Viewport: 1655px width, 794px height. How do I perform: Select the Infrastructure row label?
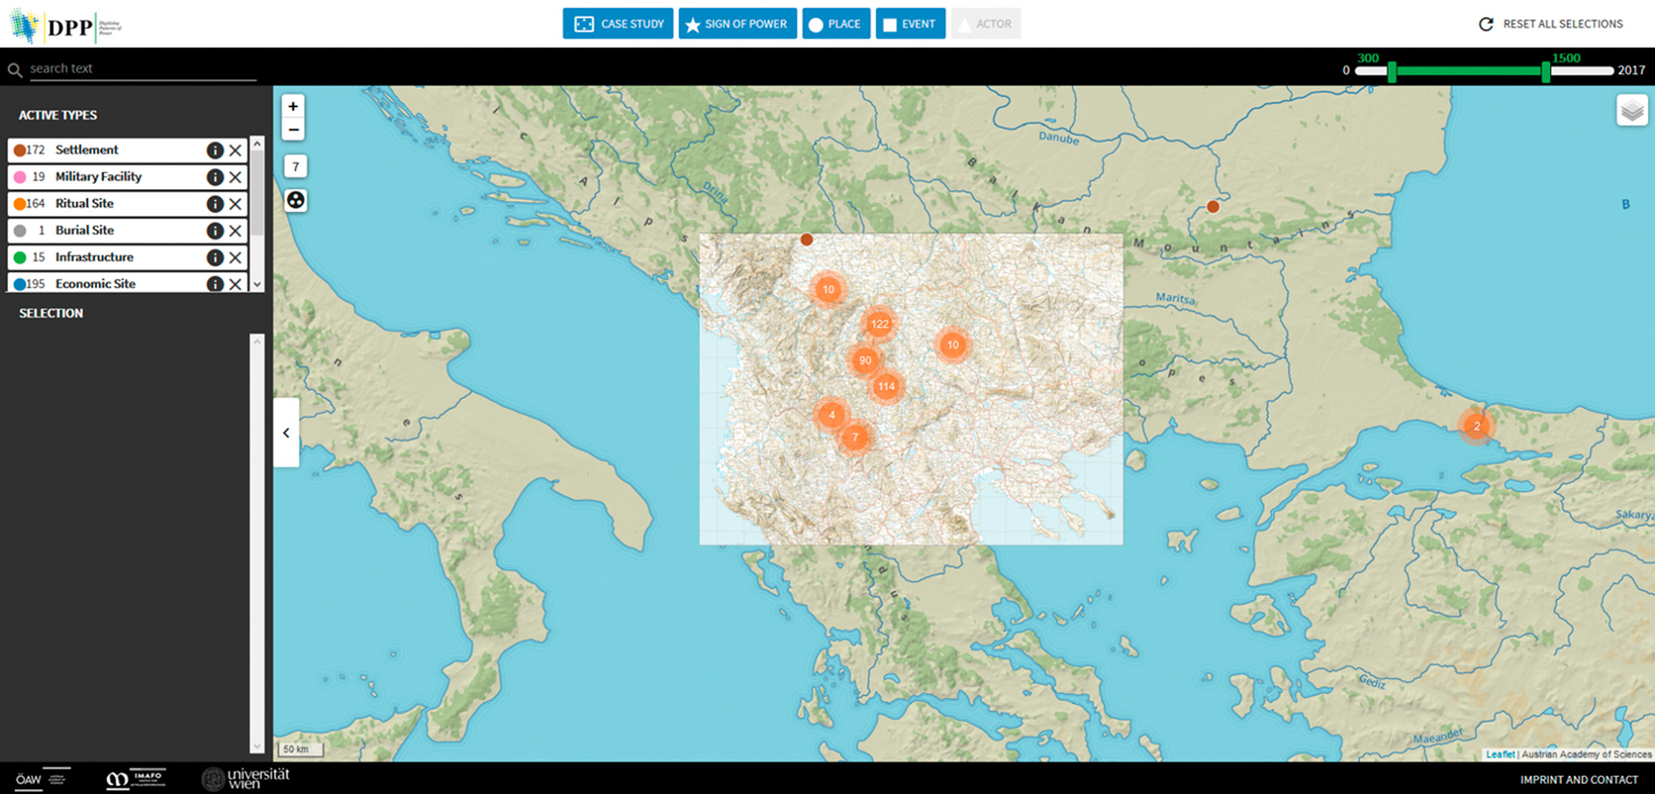coord(94,257)
